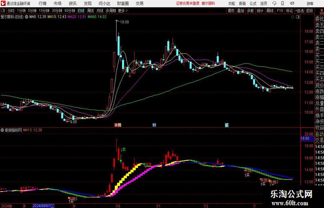Click the 爱尔眼科 stock name in the title bar
Image resolution: width=324 pixels, height=208 pixels.
click(x=208, y=3)
